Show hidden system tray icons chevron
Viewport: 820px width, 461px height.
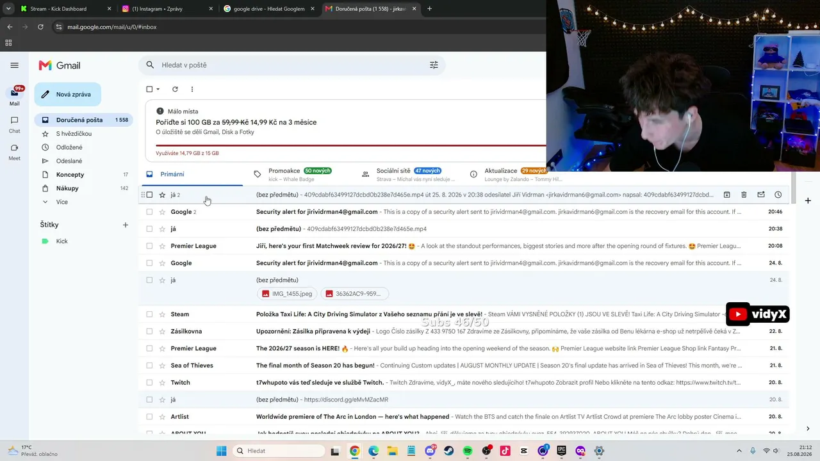pyautogui.click(x=739, y=451)
